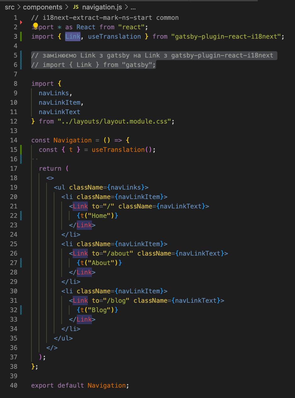Click the closing '</Link>' tag on line 33
This screenshot has height=398, width=295.
(82, 319)
